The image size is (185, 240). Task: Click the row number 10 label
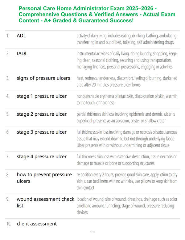9,224
